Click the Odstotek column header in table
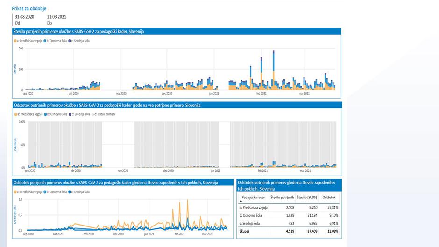 point(331,198)
